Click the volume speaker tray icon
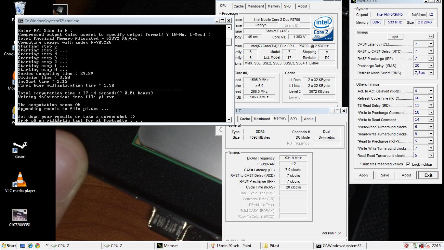This screenshot has width=444, height=250. tap(427, 246)
